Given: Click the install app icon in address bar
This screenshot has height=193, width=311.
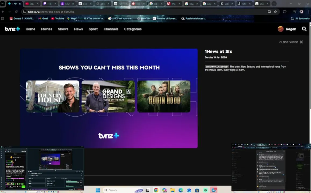Looking at the screenshot, I should [269, 12].
